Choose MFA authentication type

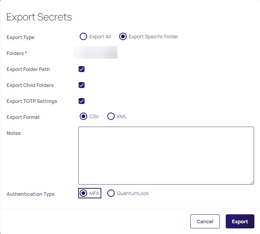pos(83,193)
